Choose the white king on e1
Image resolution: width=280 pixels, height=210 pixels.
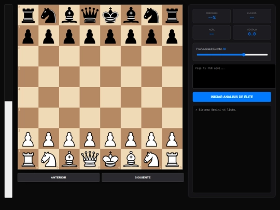point(110,159)
